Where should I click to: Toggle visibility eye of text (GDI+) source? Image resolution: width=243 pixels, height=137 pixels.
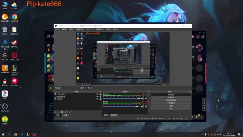pyautogui.click(x=97, y=94)
